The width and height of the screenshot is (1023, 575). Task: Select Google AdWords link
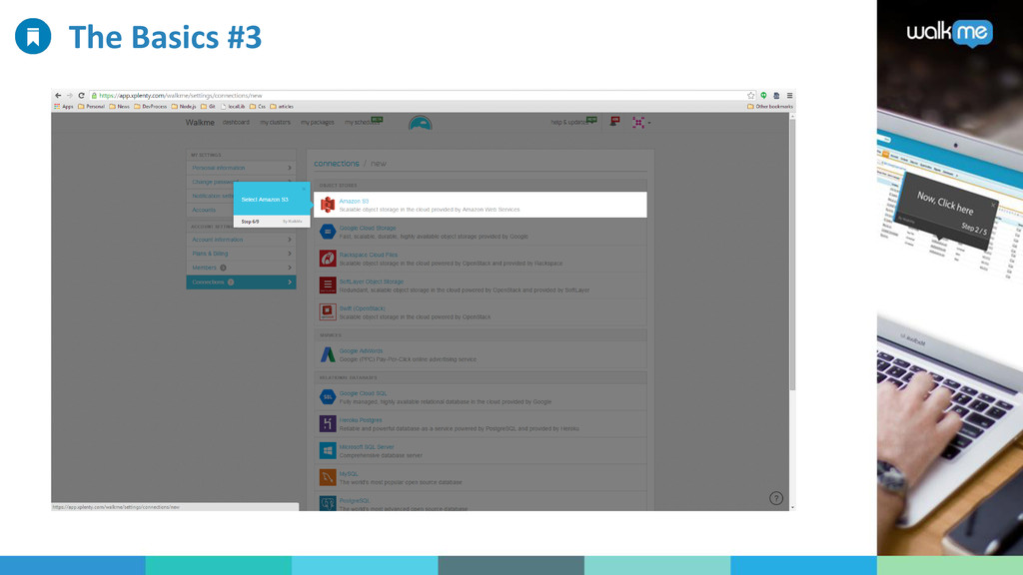(x=361, y=350)
